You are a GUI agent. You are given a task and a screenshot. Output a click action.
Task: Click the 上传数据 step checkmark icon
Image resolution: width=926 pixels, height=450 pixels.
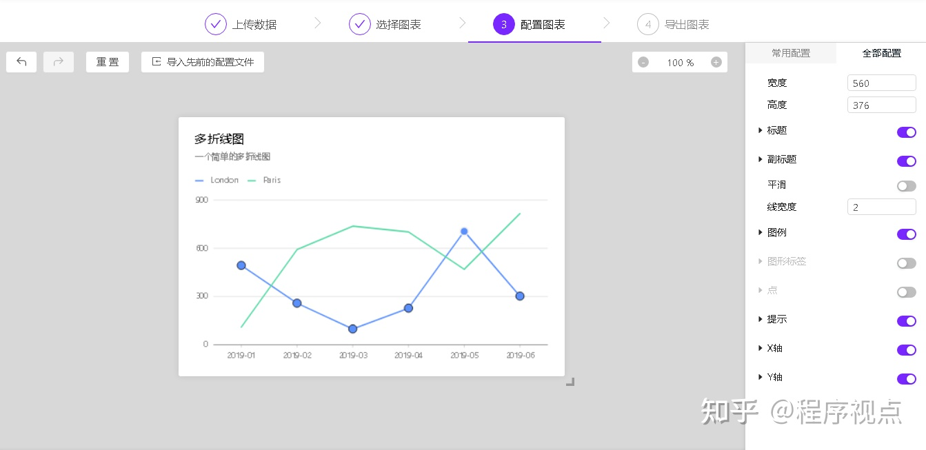click(x=216, y=24)
